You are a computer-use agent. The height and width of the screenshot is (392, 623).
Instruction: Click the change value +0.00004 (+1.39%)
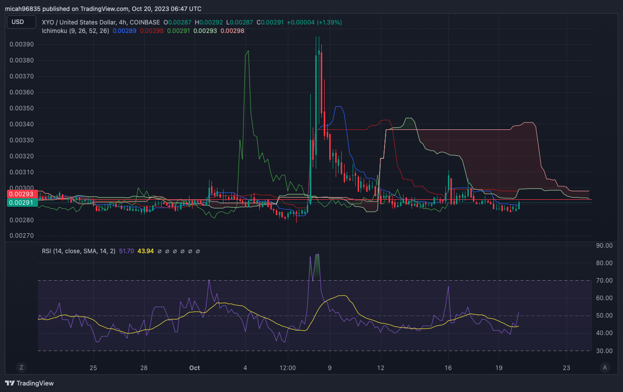point(314,22)
